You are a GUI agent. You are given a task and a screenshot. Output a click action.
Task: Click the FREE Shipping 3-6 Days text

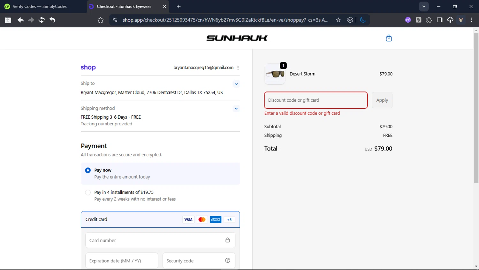click(x=104, y=117)
